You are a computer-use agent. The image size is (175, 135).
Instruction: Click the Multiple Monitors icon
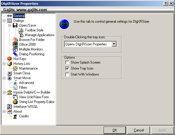[x=15, y=49]
